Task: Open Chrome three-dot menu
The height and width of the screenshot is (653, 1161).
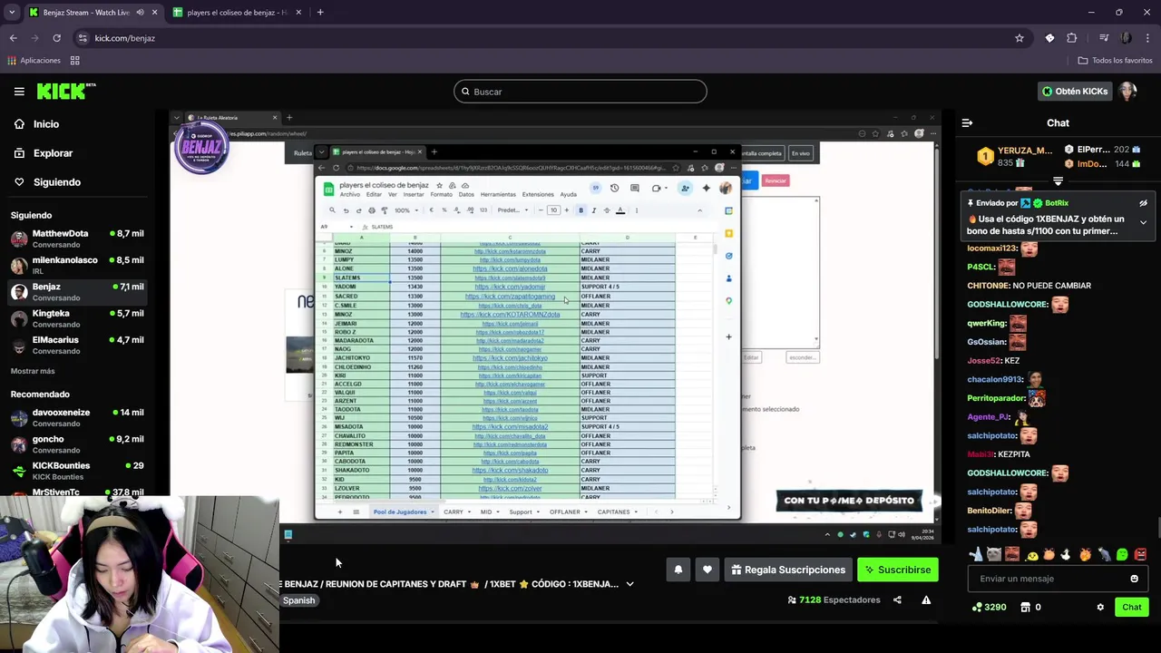Action: [1147, 38]
